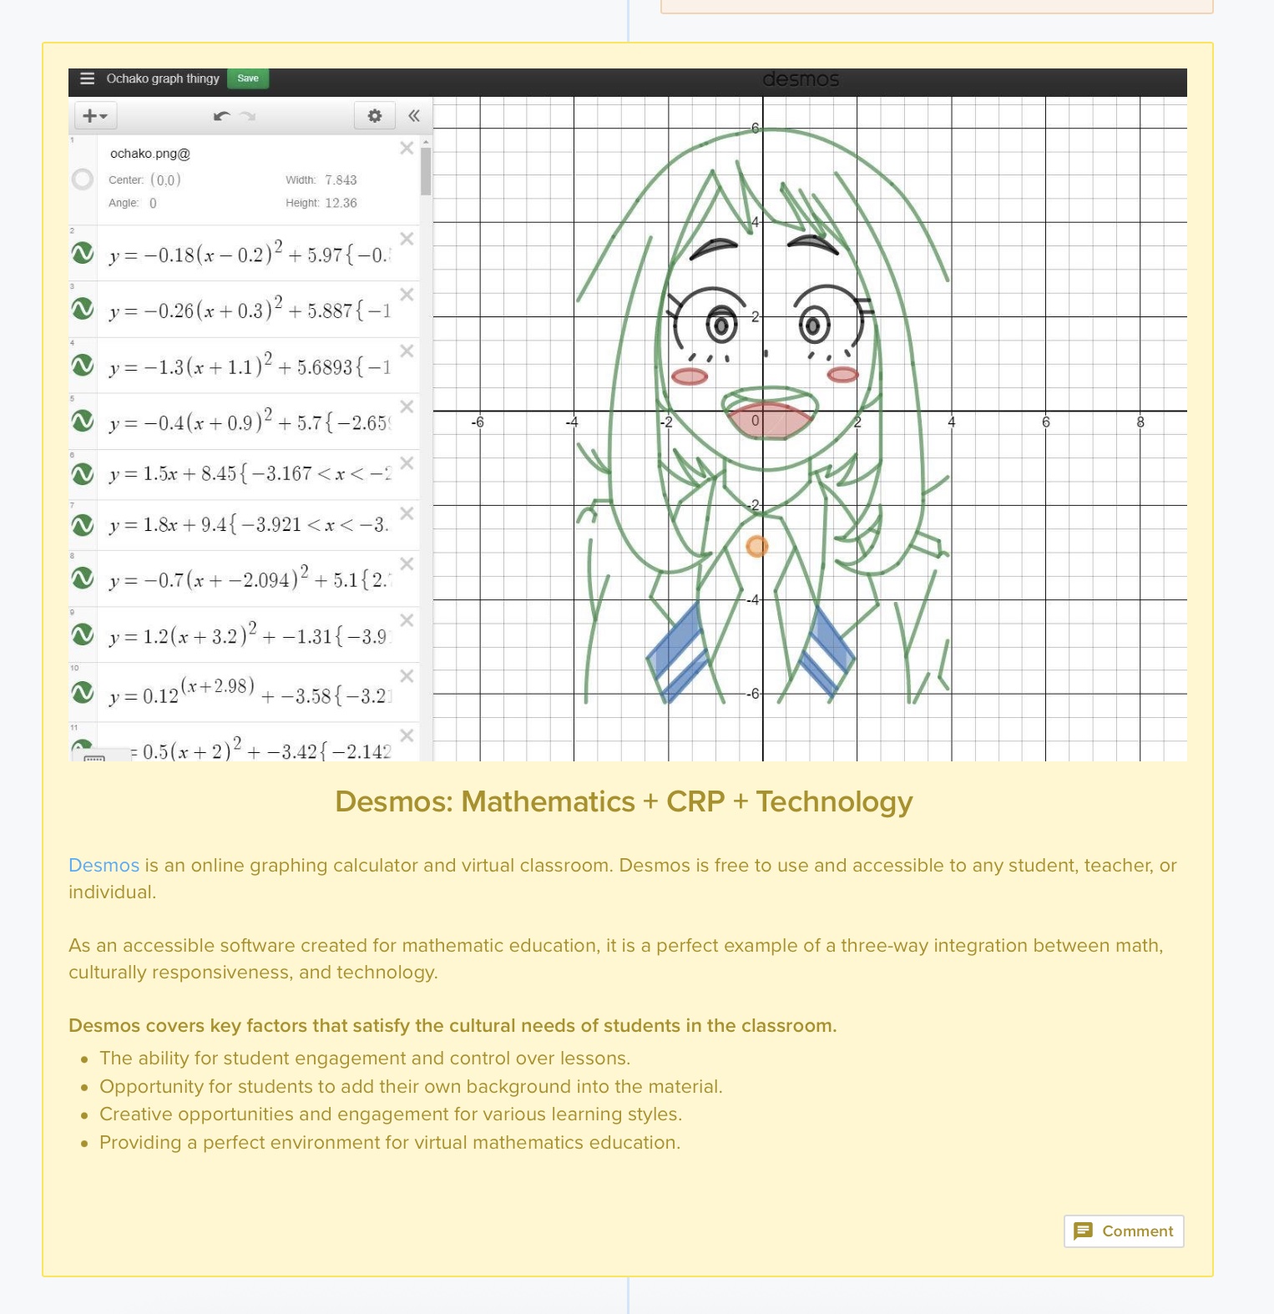This screenshot has height=1314, width=1274.
Task: Collapse the expression list panel
Action: click(x=414, y=115)
